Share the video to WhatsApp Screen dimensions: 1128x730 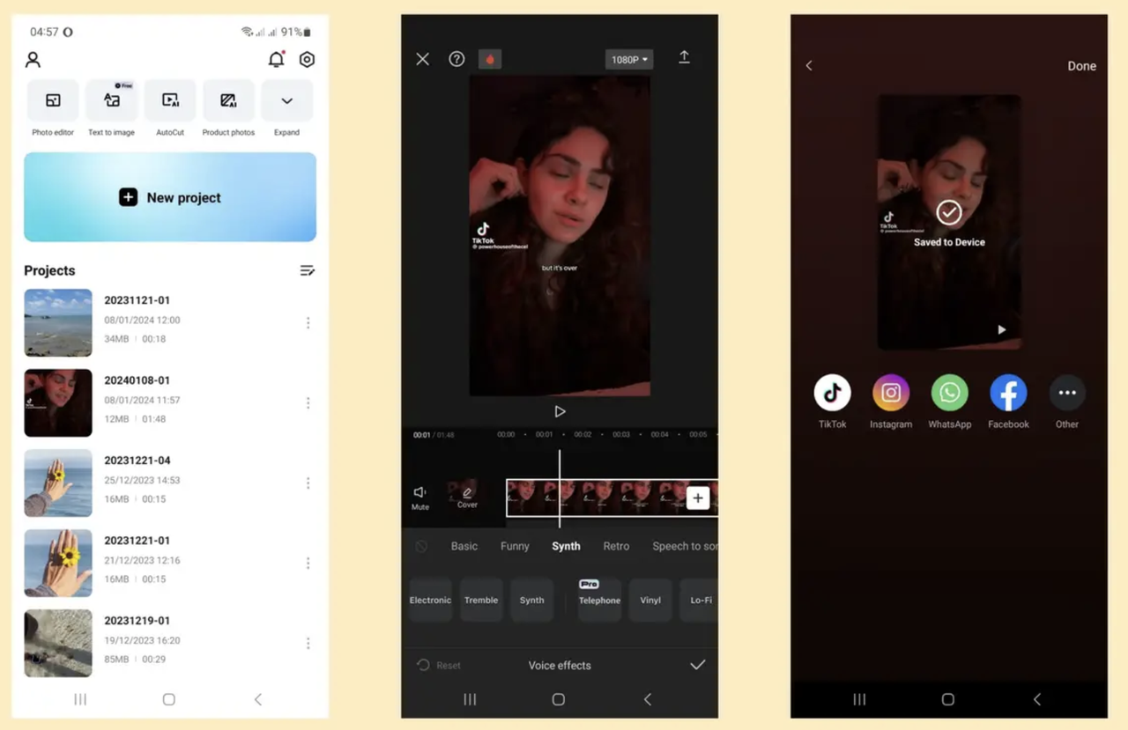point(949,393)
